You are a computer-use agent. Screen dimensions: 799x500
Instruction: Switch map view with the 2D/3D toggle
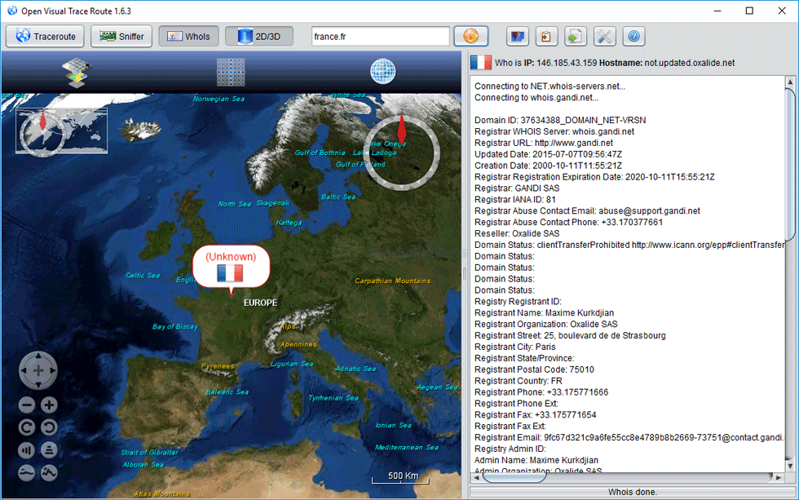point(259,36)
